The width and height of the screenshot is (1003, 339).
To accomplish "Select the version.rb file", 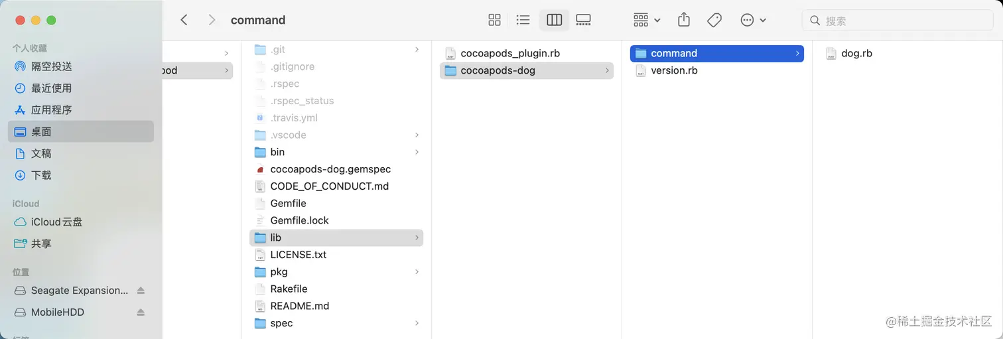I will [x=673, y=70].
